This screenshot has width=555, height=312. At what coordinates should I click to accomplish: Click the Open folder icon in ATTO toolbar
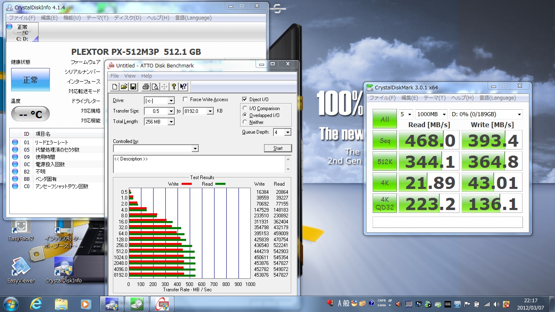pyautogui.click(x=124, y=87)
